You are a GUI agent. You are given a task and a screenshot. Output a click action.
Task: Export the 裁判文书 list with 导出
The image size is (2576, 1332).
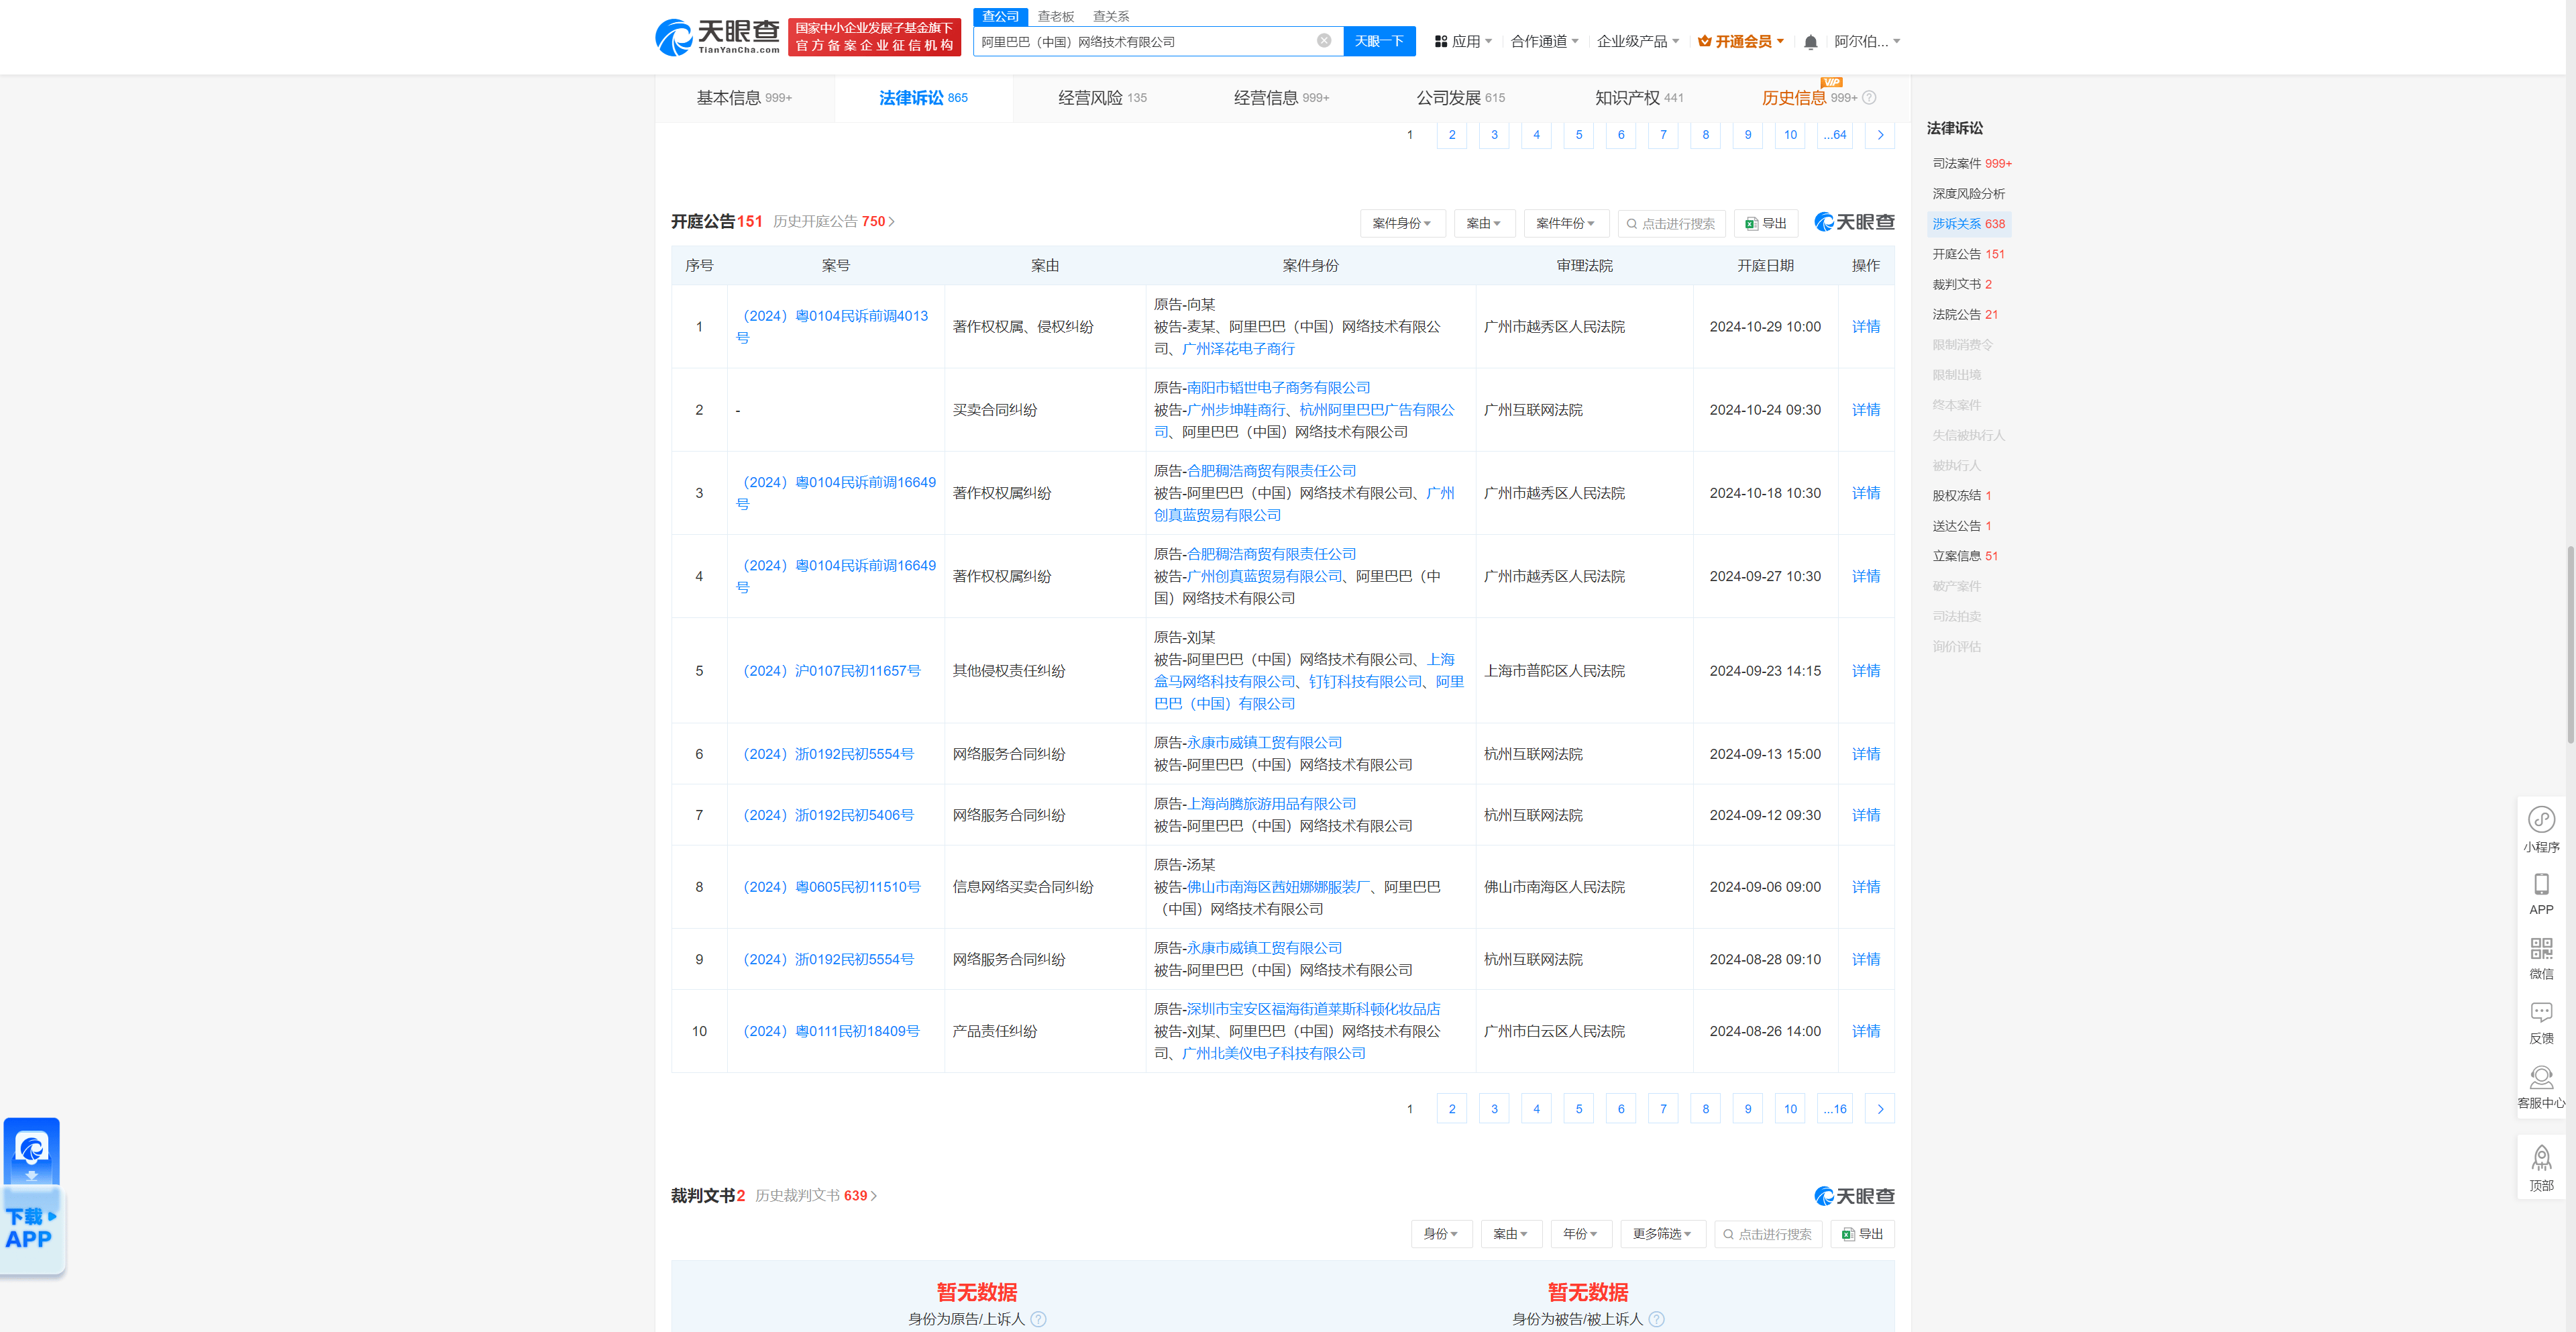[1863, 1234]
